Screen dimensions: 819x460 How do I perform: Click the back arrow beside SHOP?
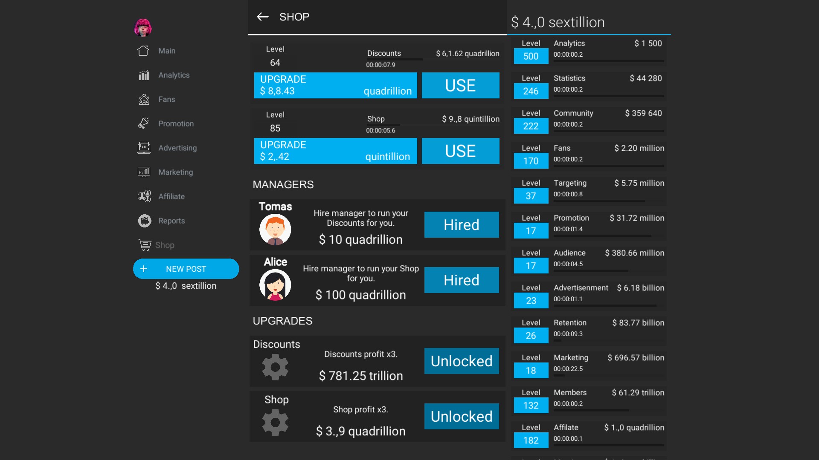coord(263,17)
